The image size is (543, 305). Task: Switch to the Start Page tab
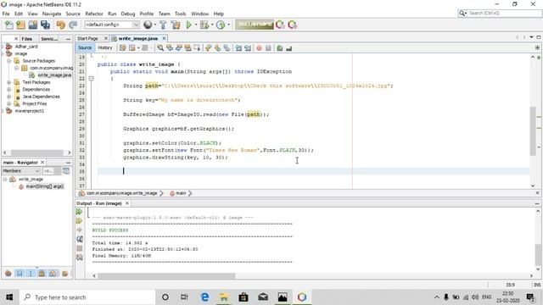point(87,38)
